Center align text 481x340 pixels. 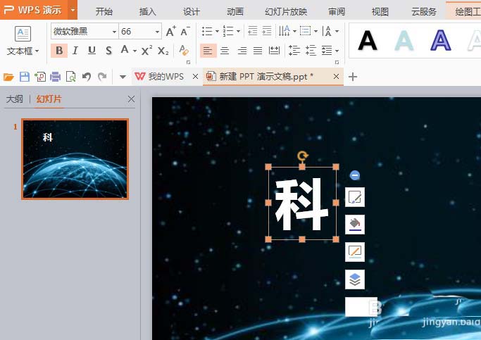point(225,51)
